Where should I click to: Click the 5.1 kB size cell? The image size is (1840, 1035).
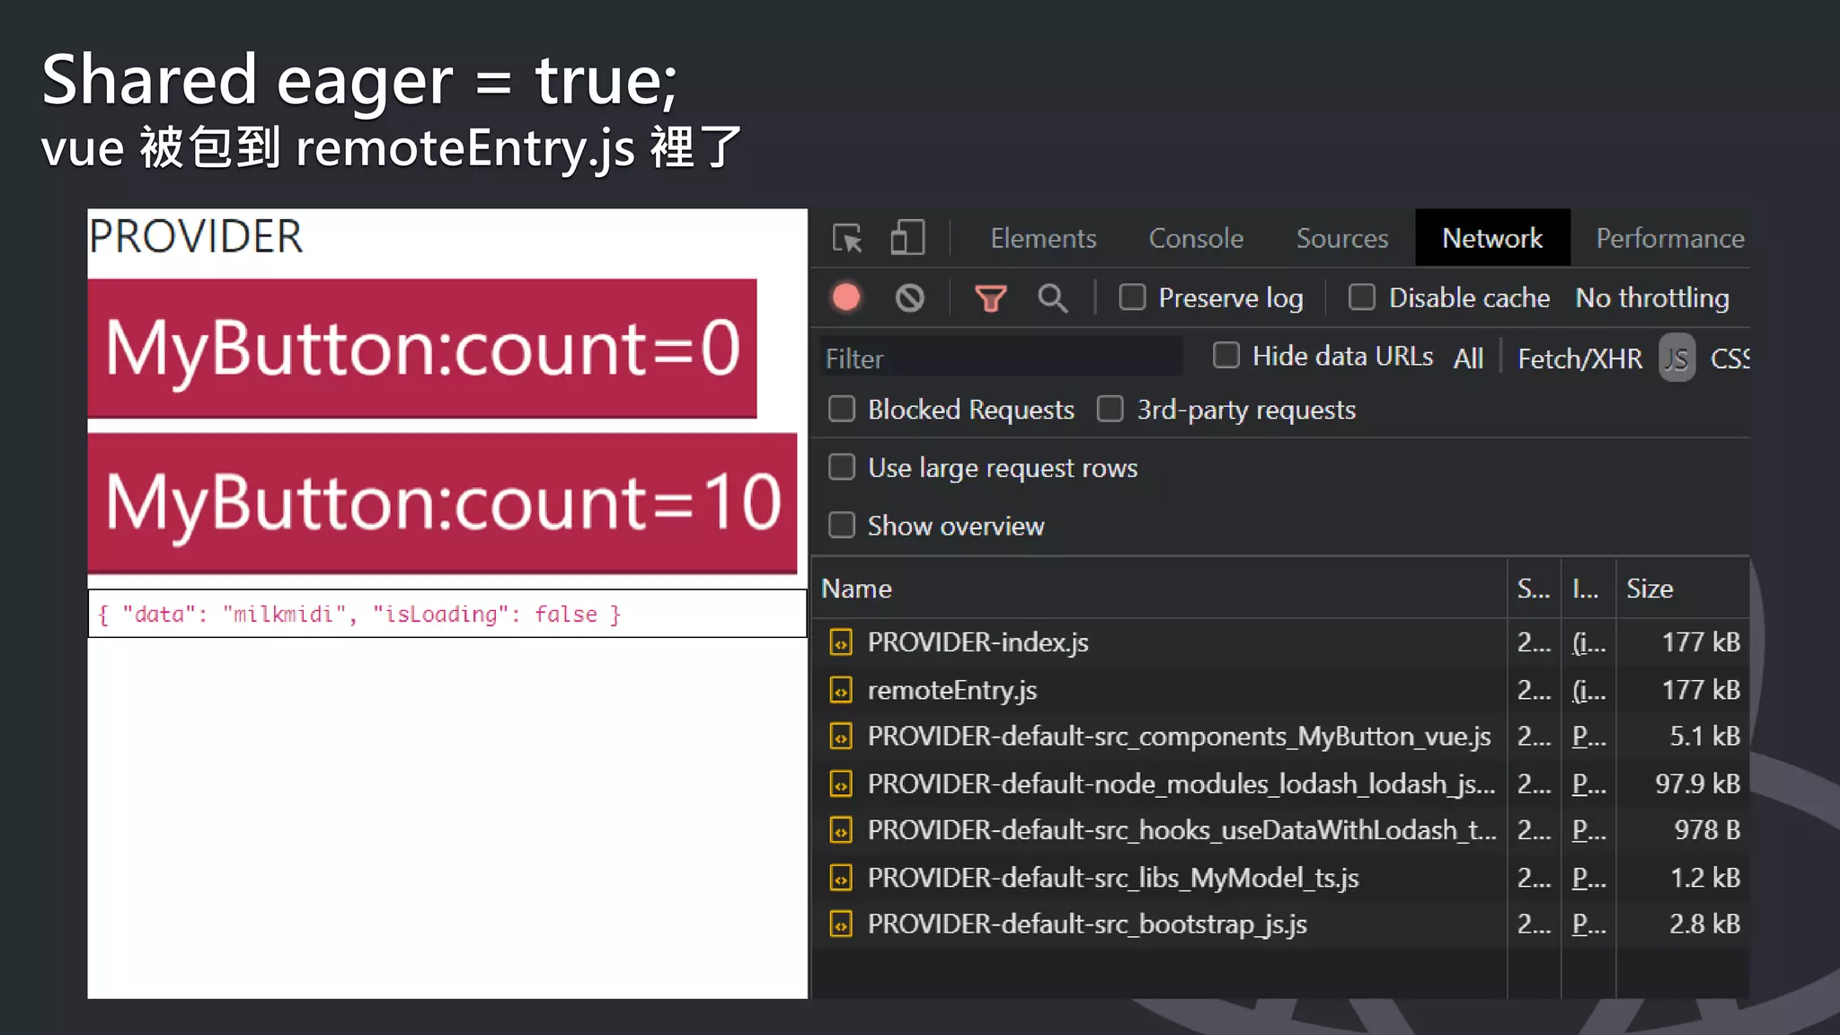click(1704, 737)
